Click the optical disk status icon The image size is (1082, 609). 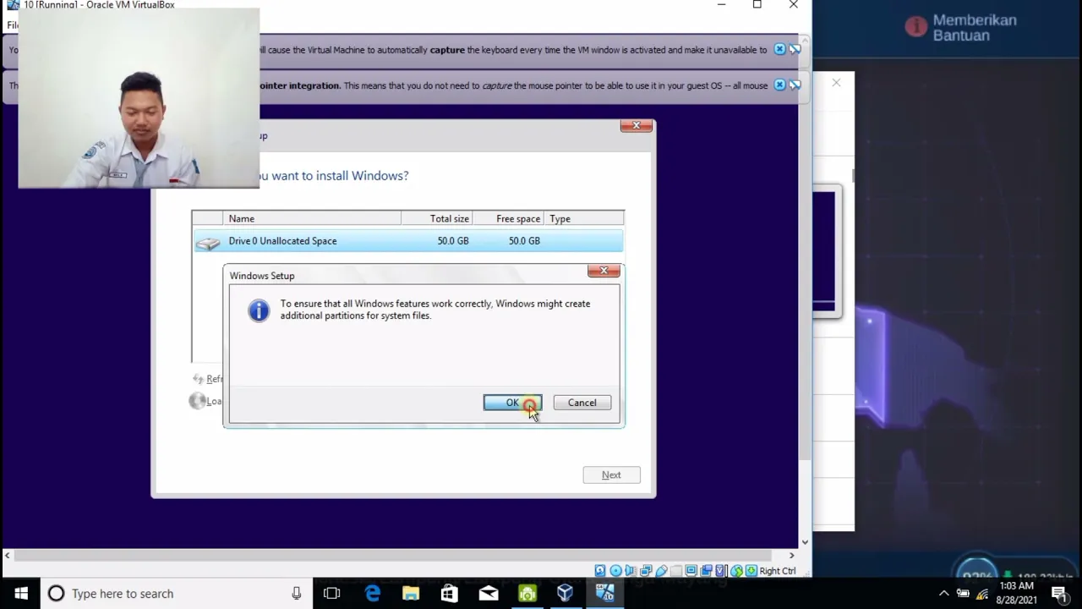click(615, 571)
